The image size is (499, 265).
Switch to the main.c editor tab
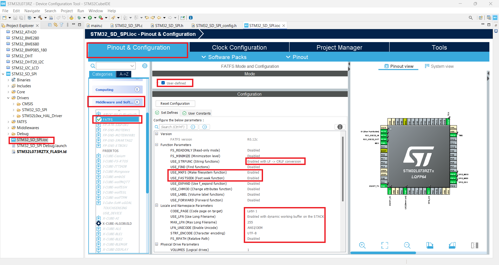coord(95,25)
